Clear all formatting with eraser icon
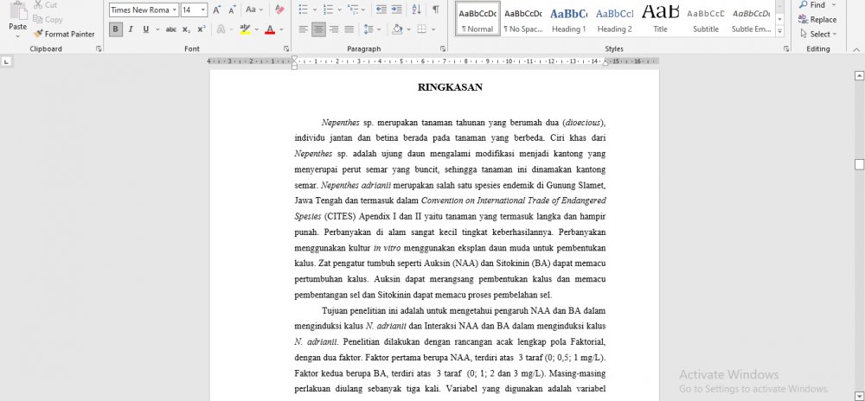The width and height of the screenshot is (865, 401). tap(279, 10)
